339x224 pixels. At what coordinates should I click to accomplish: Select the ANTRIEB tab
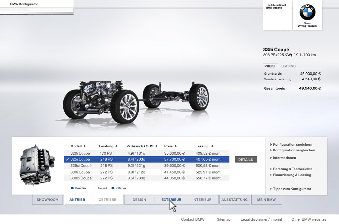[77, 200]
